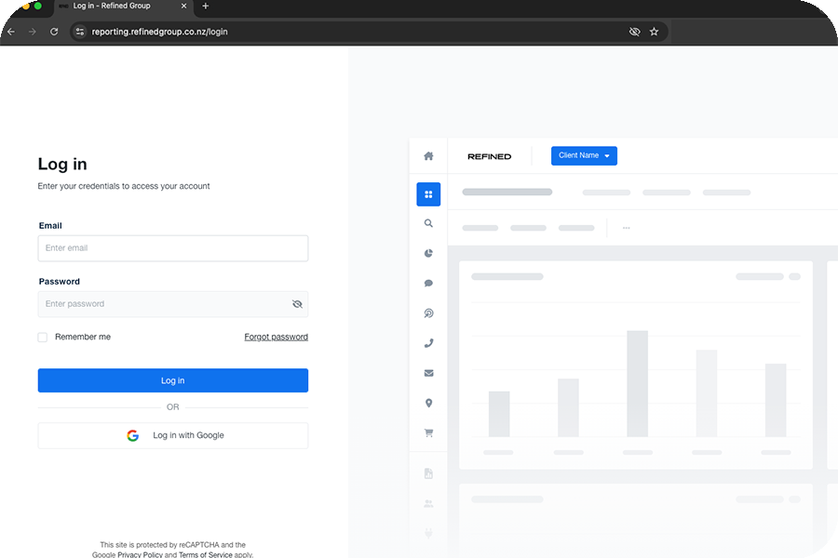Click the chat bubble sidebar icon

(428, 283)
